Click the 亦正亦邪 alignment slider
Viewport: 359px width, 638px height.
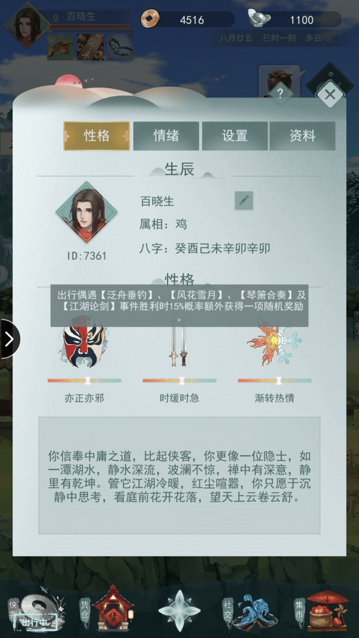coord(84,380)
